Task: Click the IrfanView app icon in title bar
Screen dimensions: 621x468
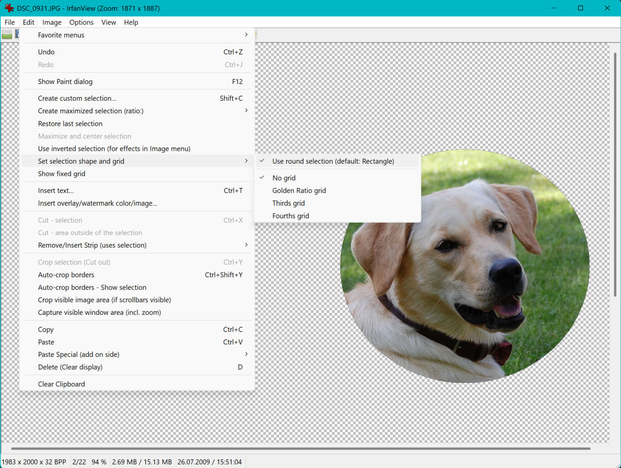Action: [x=9, y=8]
